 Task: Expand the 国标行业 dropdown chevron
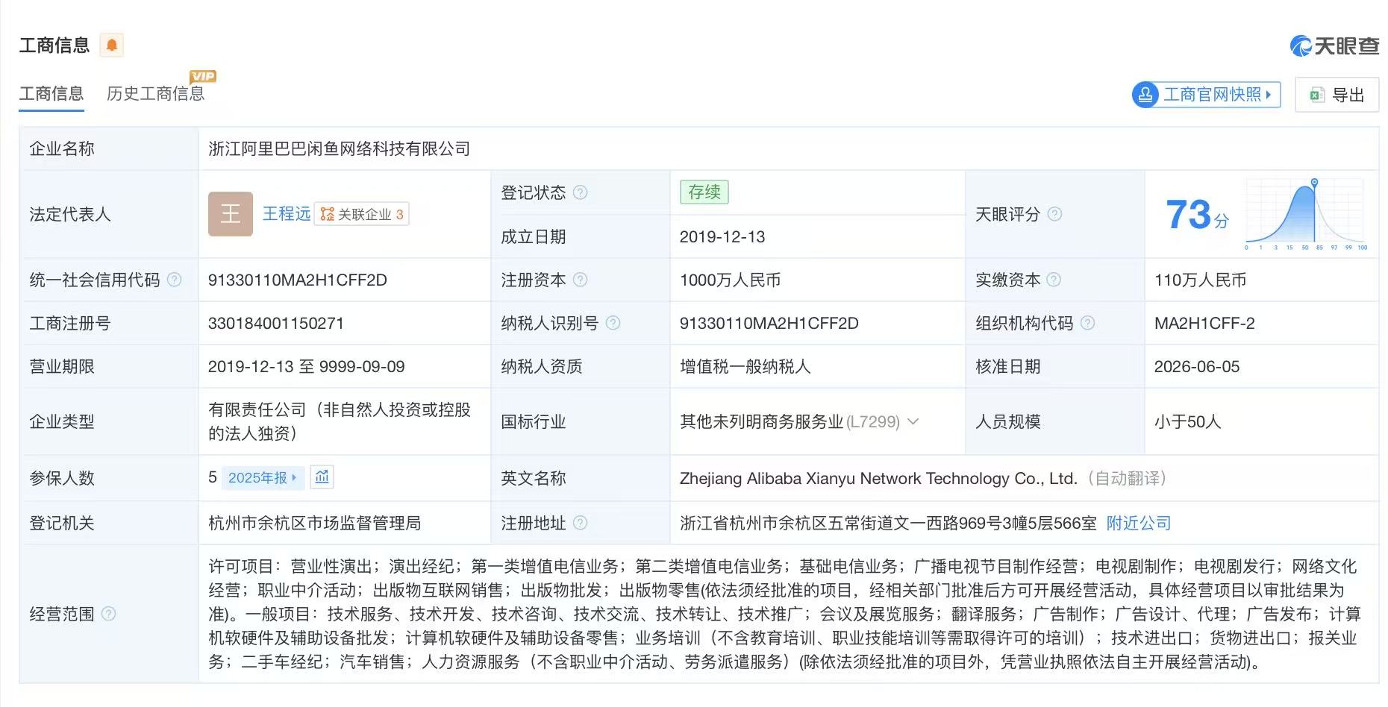click(x=913, y=421)
